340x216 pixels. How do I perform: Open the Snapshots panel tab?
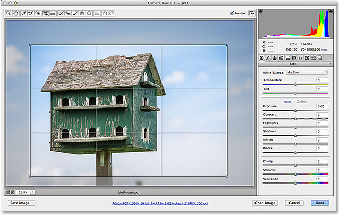tap(320, 58)
